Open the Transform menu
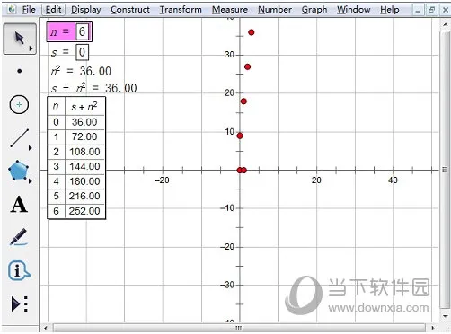 click(181, 10)
